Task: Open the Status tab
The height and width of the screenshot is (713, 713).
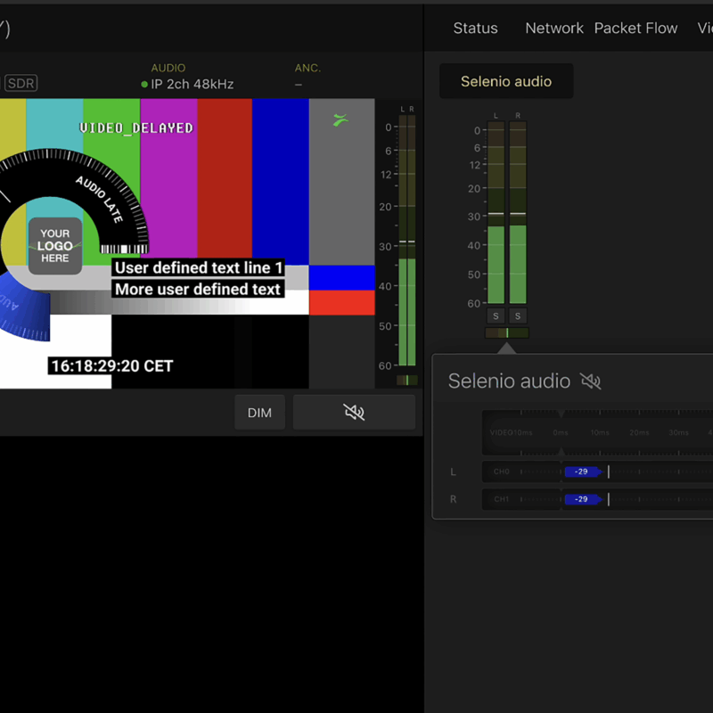Action: (475, 29)
